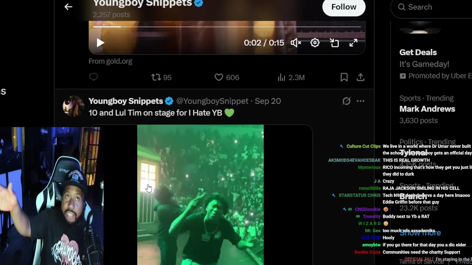Follow Youngboy Snippets account

[x=344, y=7]
